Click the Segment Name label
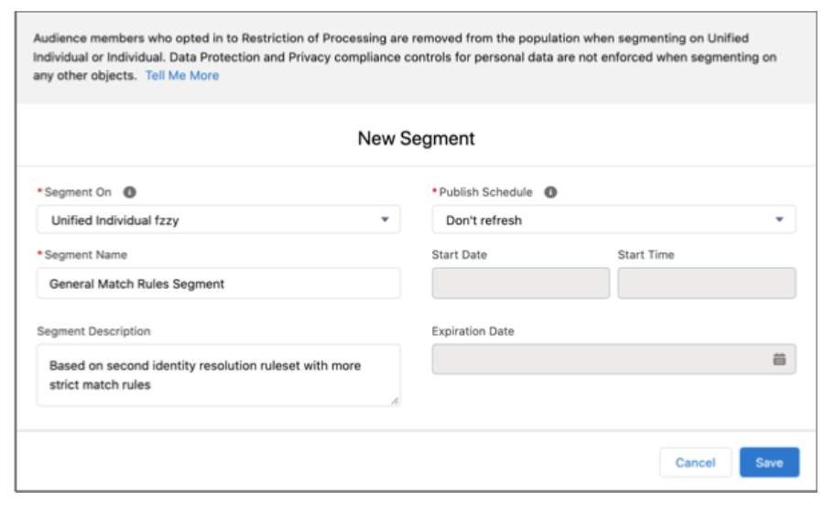This screenshot has height=514, width=836. pos(86,254)
